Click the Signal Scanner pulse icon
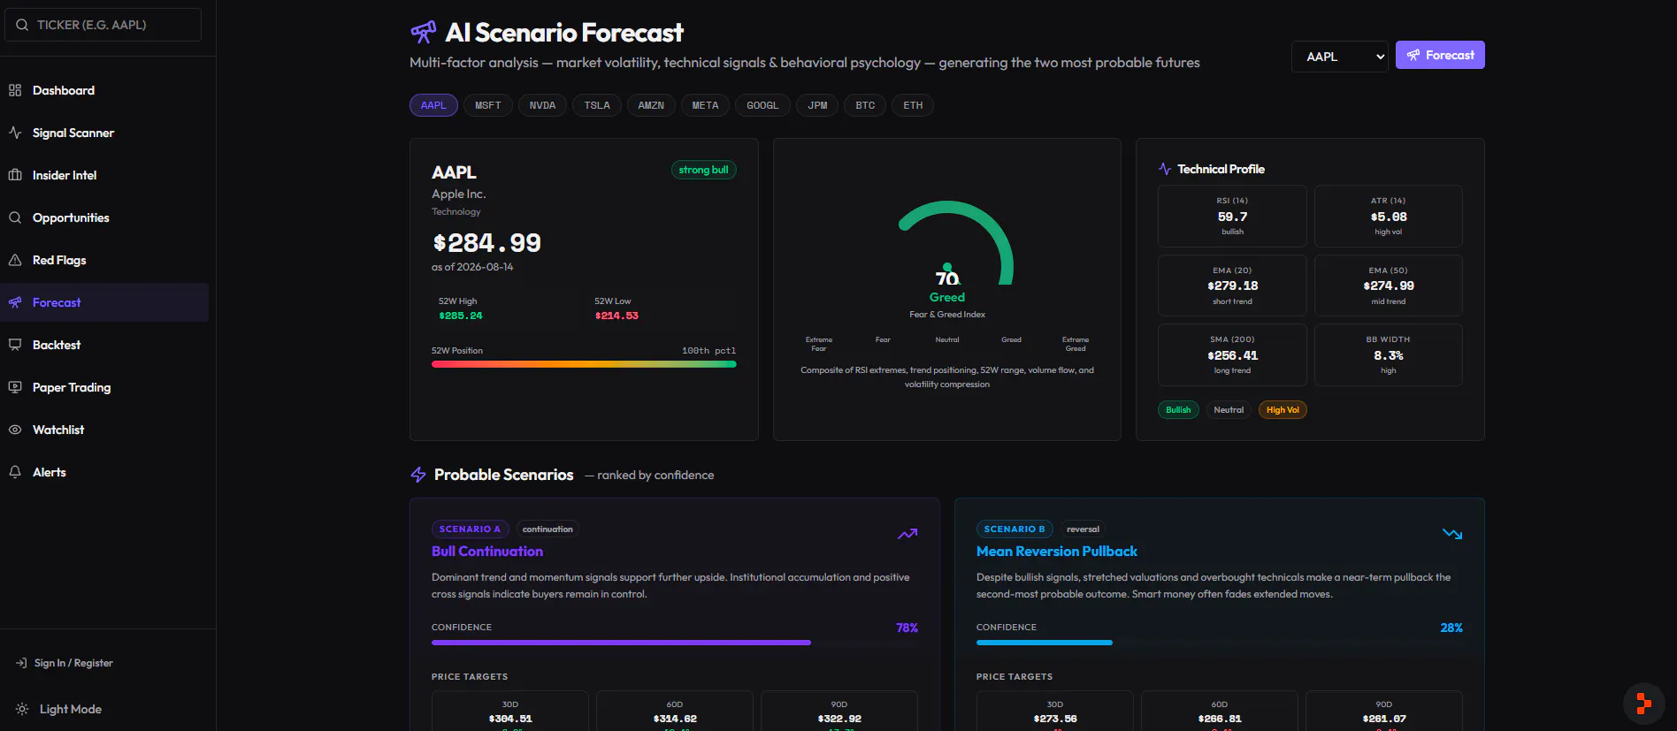This screenshot has height=731, width=1677. pyautogui.click(x=15, y=133)
